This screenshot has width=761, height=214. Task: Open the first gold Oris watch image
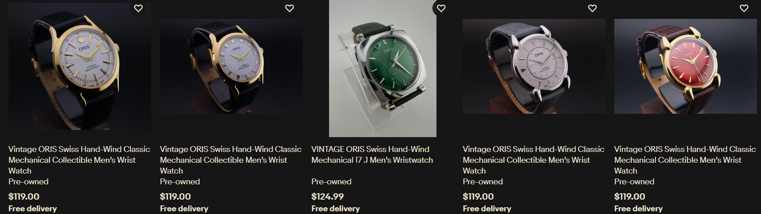pos(80,67)
